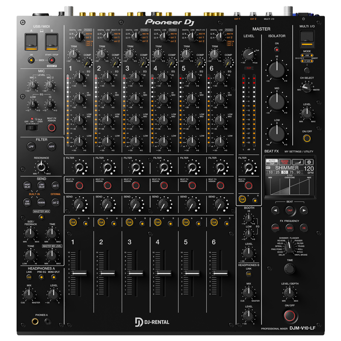Tap QUANTIZE on the Beat FX display

tap(285, 162)
